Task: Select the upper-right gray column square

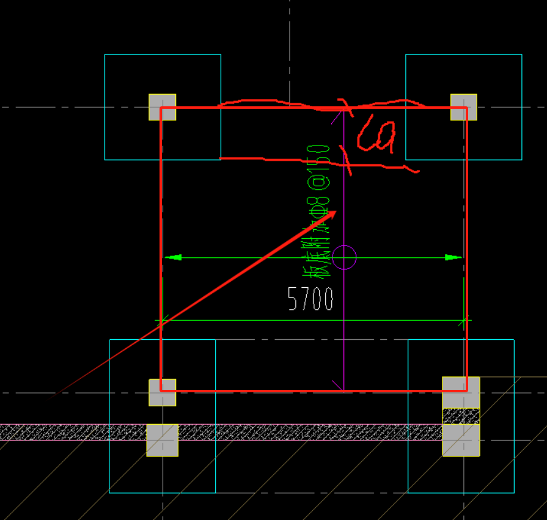Action: (464, 107)
